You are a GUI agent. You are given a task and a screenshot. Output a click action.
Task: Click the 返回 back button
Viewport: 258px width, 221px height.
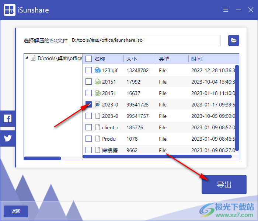click(16, 211)
